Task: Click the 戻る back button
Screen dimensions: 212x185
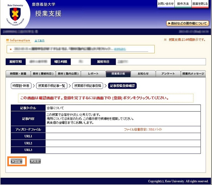Action: (35, 161)
